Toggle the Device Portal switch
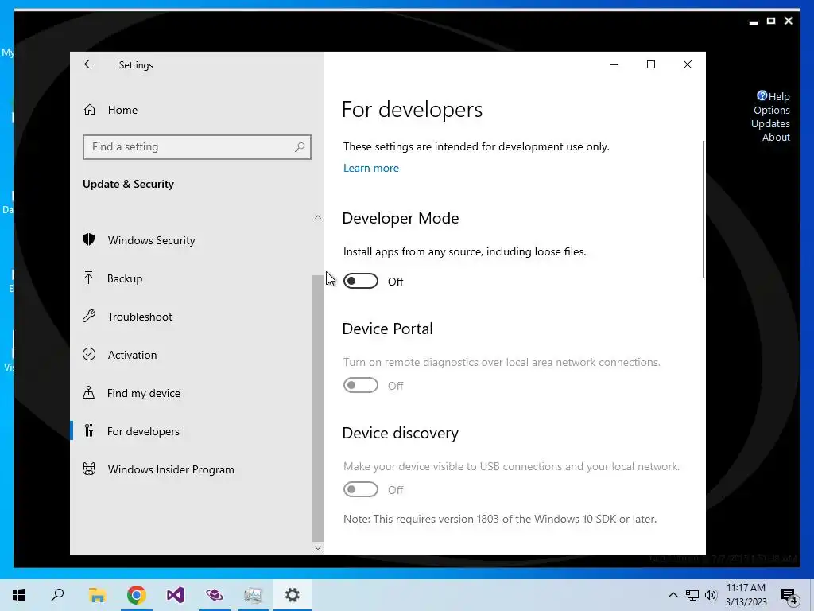 click(360, 386)
